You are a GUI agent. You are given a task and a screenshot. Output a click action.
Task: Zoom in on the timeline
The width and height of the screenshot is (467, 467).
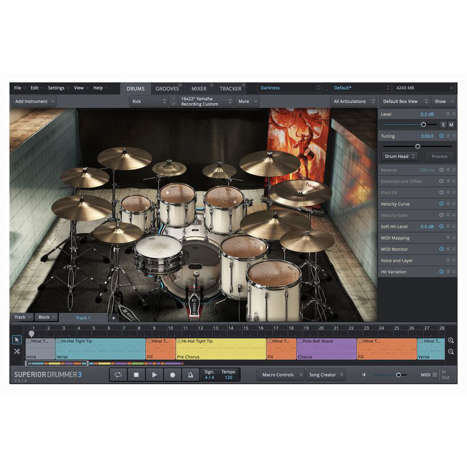click(450, 341)
